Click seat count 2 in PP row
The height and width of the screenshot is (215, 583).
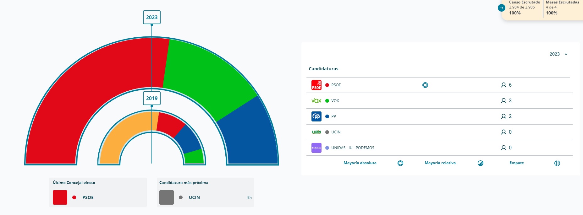(510, 116)
